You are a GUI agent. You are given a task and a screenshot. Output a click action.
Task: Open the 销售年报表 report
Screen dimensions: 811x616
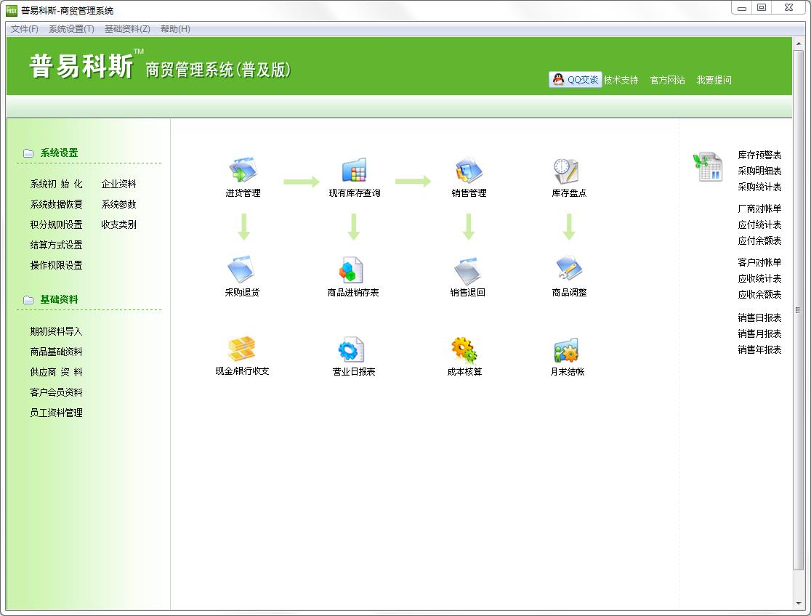point(759,350)
